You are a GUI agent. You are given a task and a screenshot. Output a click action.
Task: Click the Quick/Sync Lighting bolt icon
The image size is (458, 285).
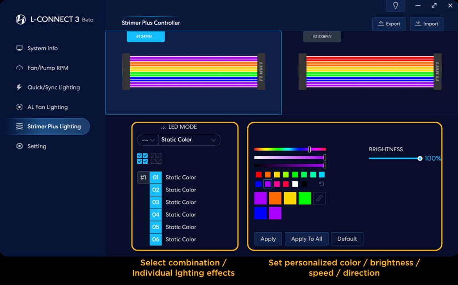pyautogui.click(x=19, y=87)
